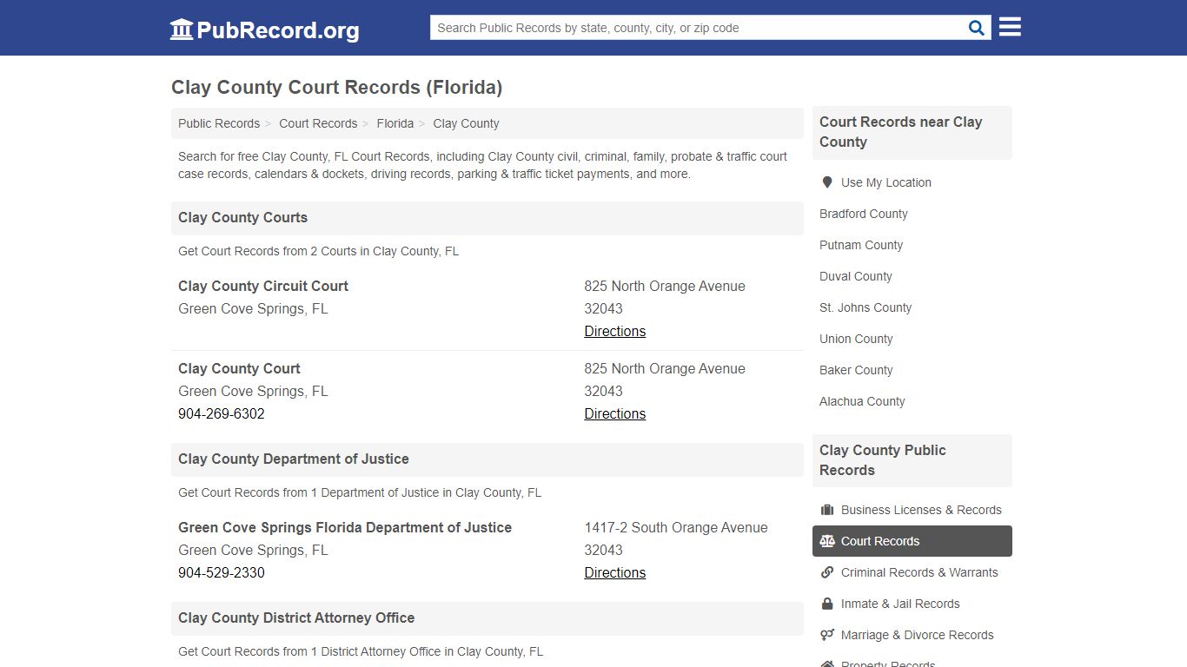Viewport: 1187px width, 667px height.
Task: Click the PubRecord.org building logo icon
Action: [x=182, y=30]
